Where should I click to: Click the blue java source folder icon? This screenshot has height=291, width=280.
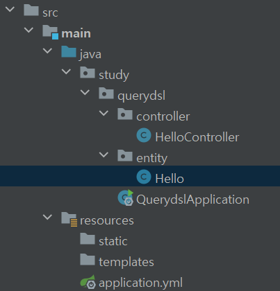pos(69,51)
